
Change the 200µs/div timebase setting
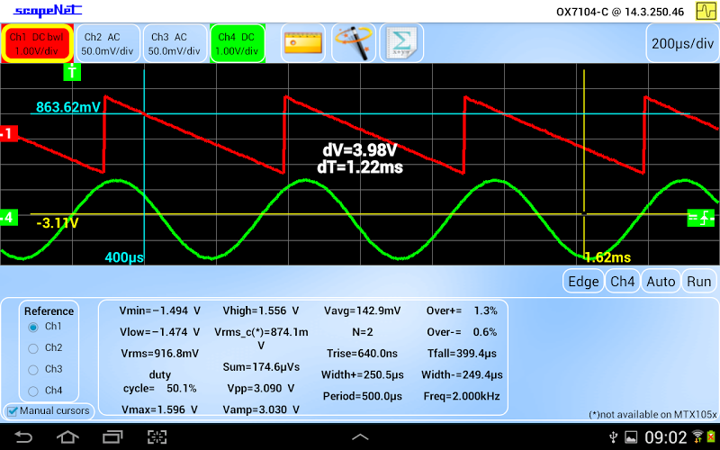tap(682, 43)
